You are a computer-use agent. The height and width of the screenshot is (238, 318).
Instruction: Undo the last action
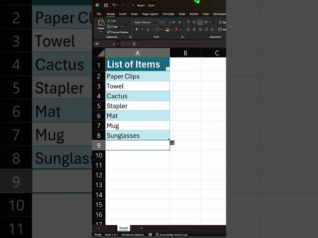[114, 5]
